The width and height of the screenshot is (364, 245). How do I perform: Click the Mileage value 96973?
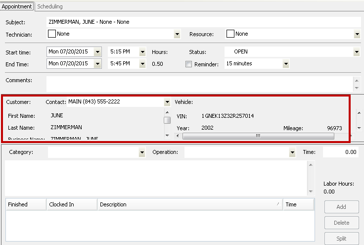334,128
